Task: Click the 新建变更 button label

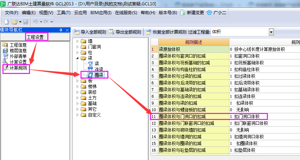Action: point(195,13)
